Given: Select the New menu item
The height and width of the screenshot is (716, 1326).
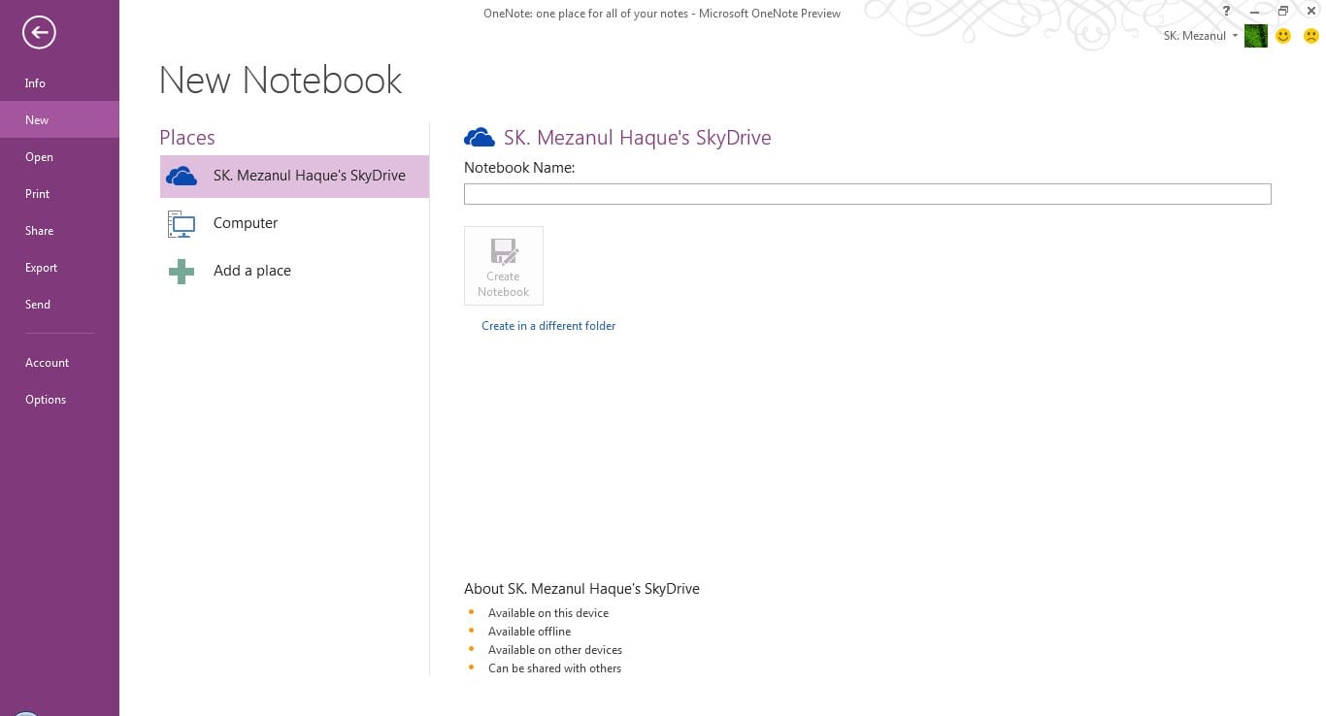Looking at the screenshot, I should [x=59, y=120].
